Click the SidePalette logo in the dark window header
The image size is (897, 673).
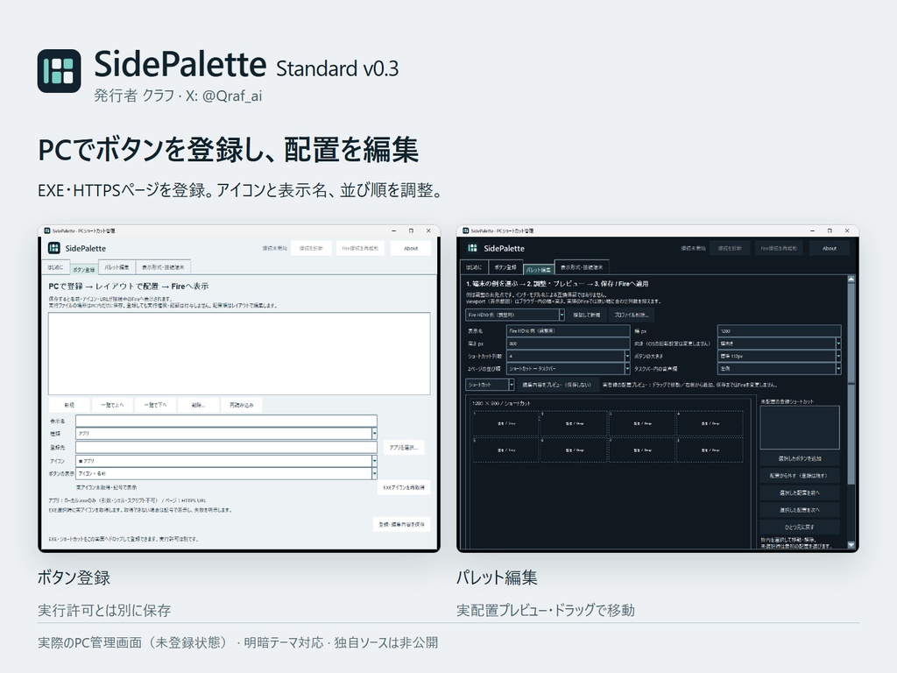click(472, 248)
